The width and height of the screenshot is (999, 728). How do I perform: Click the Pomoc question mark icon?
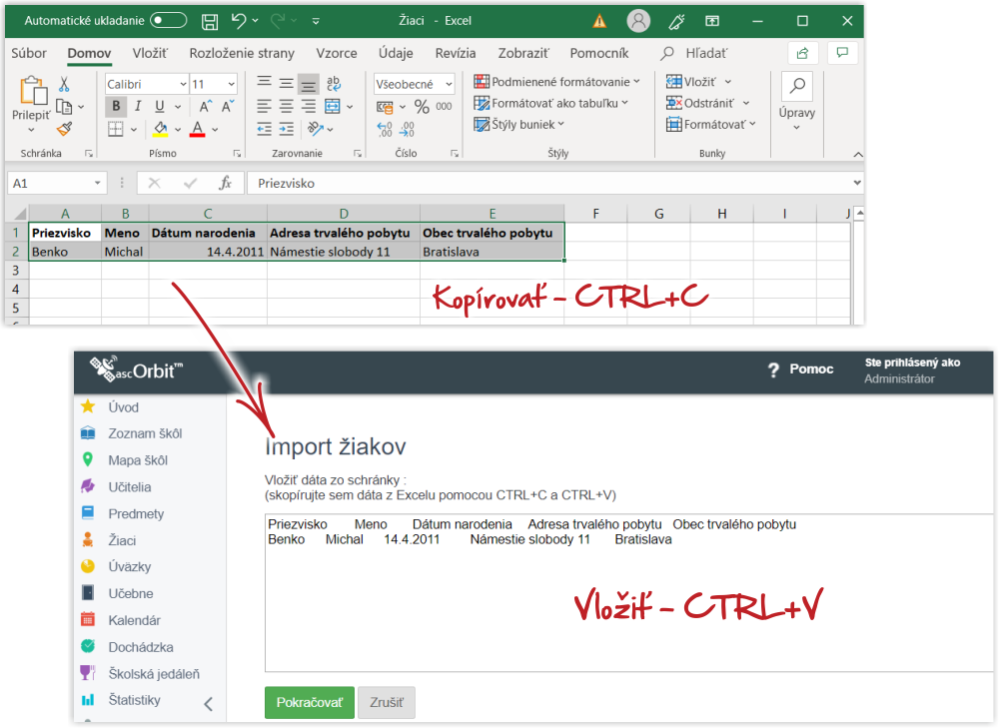coord(773,370)
